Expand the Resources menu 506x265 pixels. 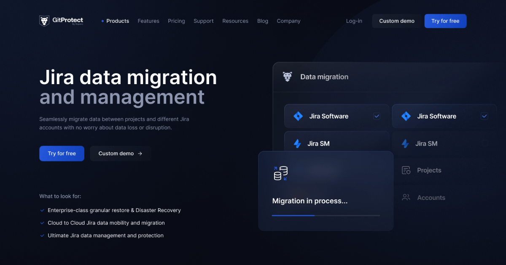click(235, 21)
